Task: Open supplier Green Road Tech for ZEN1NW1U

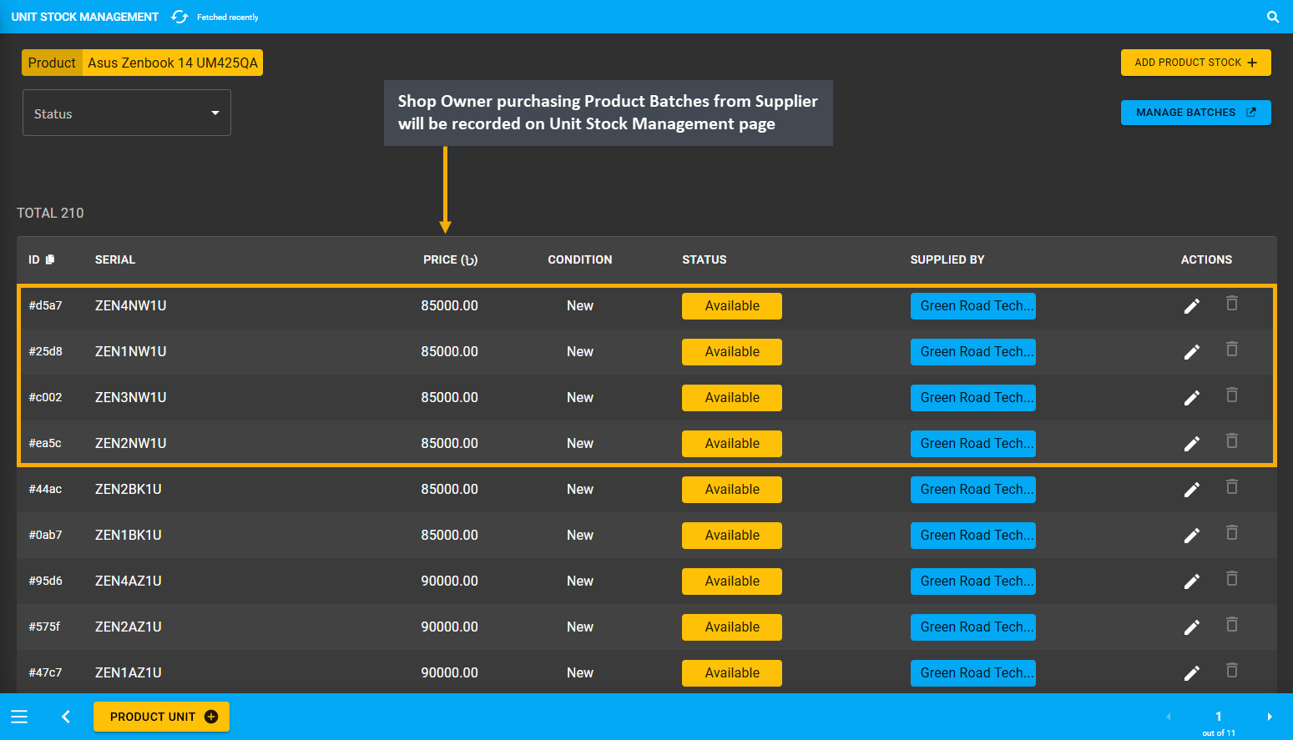Action: click(x=972, y=352)
